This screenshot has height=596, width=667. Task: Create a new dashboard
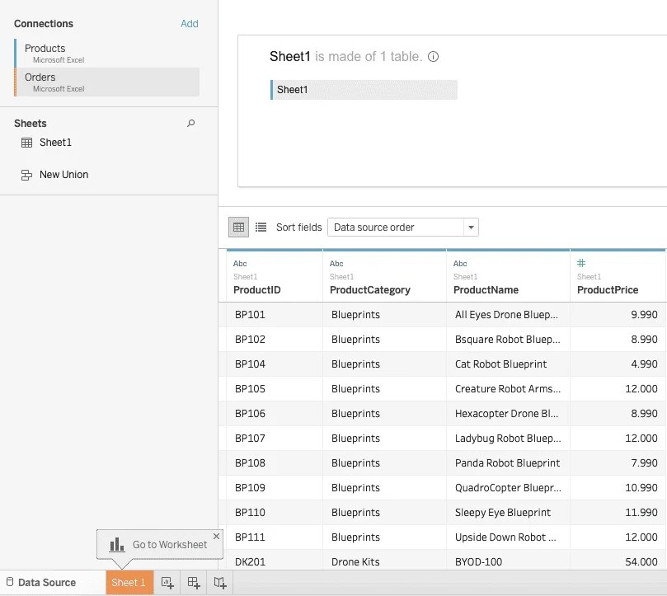point(193,582)
